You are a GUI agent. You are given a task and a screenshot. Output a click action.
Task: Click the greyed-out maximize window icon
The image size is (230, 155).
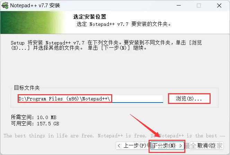(199, 6)
